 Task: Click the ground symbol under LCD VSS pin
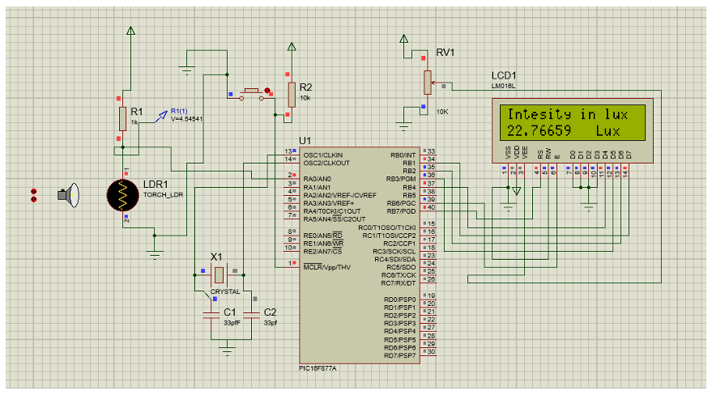point(508,207)
